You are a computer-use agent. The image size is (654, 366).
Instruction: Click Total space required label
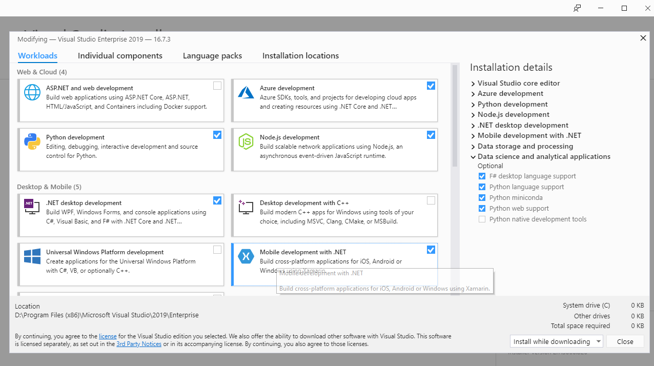(580, 326)
